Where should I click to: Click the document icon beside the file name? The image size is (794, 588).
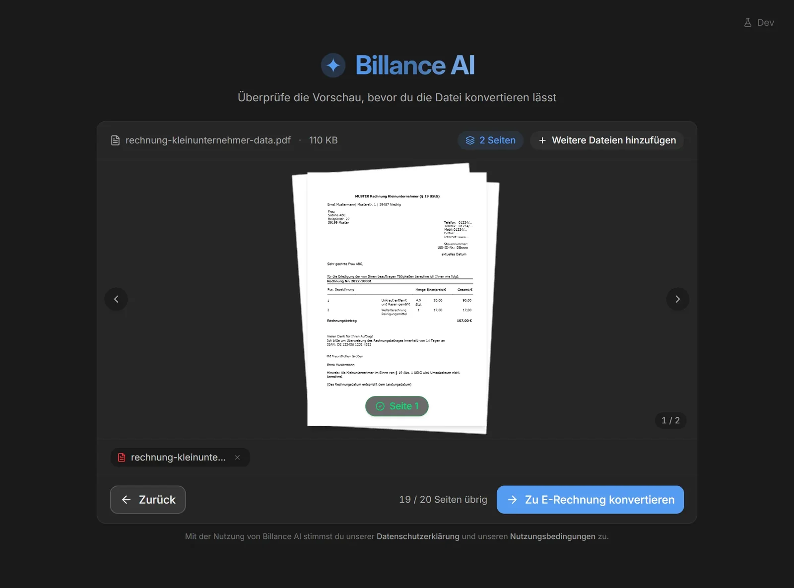pyautogui.click(x=115, y=140)
